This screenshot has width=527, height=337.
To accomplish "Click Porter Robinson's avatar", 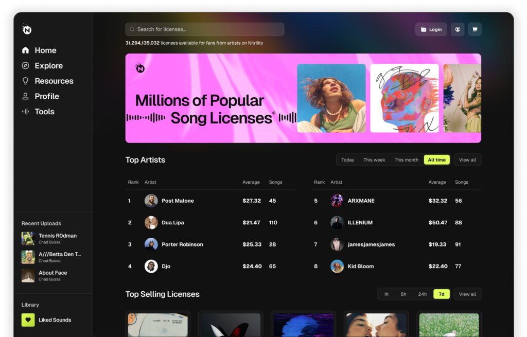I will (x=151, y=244).
